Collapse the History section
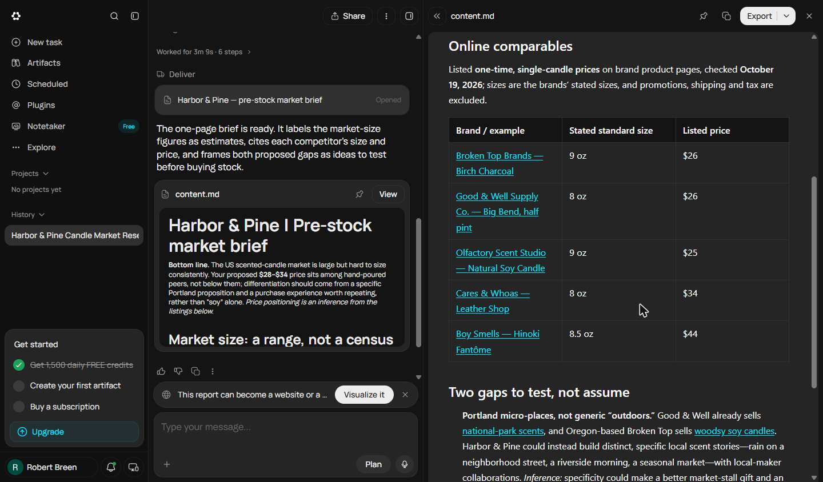 click(x=27, y=215)
